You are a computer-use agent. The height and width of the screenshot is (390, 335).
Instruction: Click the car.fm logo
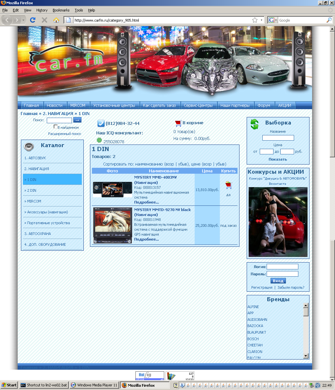tap(66, 58)
